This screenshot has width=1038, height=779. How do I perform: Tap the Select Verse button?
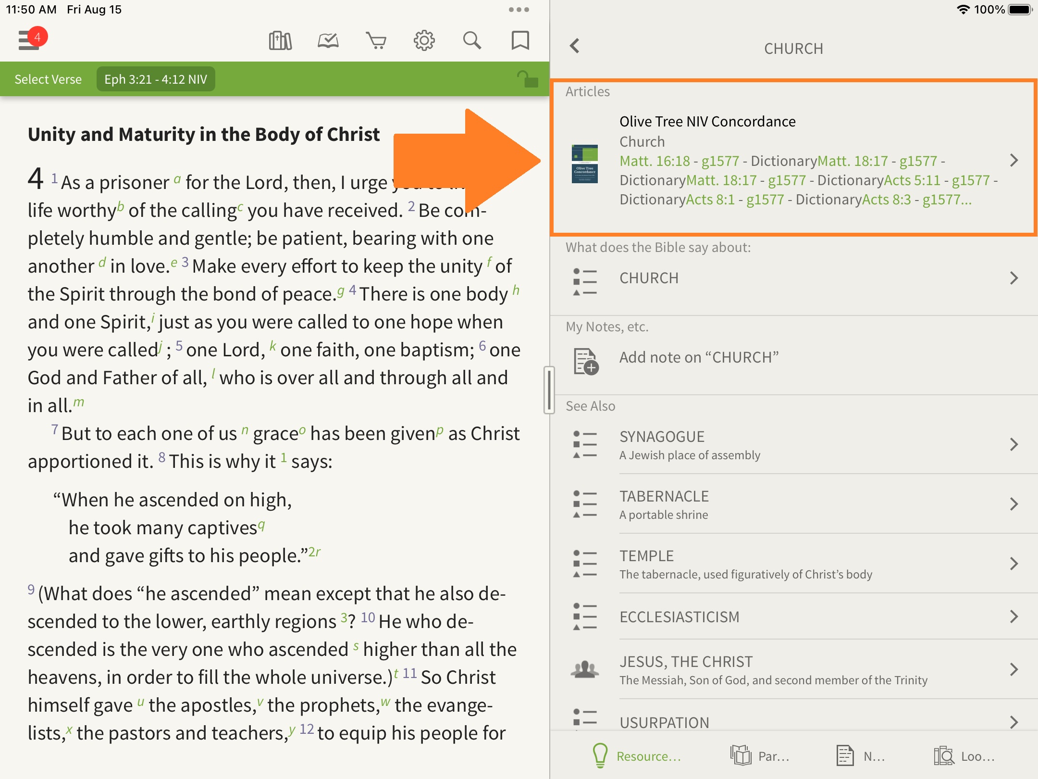[x=48, y=79]
